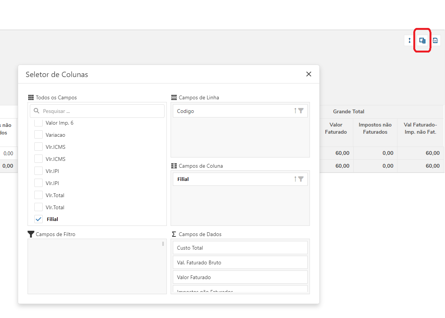The image size is (445, 318).
Task: Open the column selector (field chooser) icon
Action: point(422,40)
